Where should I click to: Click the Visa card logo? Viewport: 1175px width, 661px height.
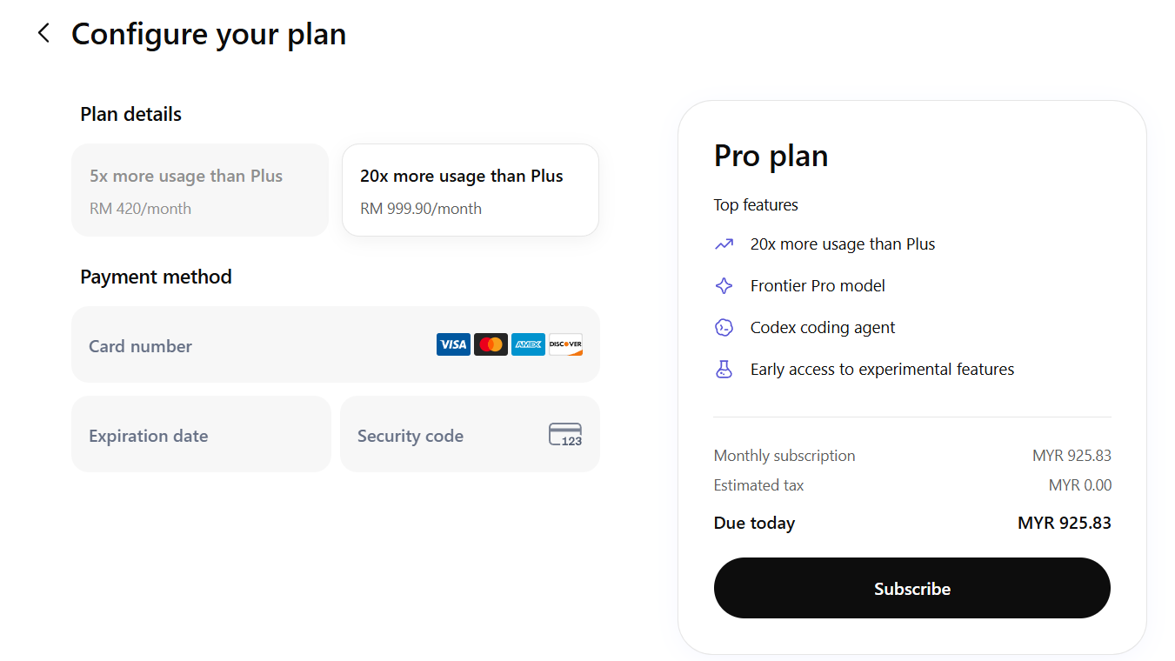pos(453,344)
